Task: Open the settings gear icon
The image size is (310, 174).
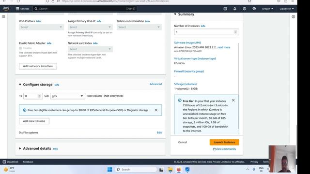Action: pos(254,9)
